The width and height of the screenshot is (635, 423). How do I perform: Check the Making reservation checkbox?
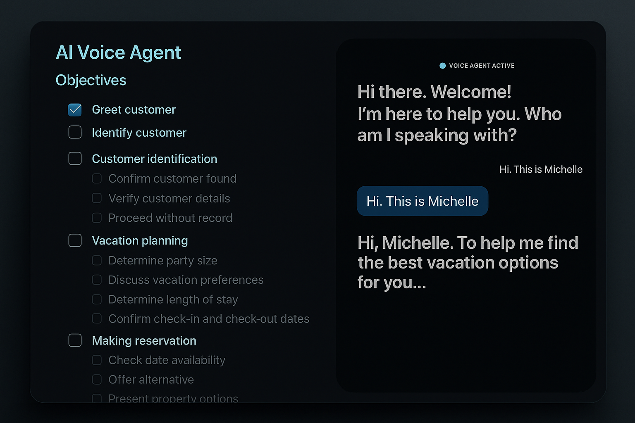pyautogui.click(x=75, y=340)
